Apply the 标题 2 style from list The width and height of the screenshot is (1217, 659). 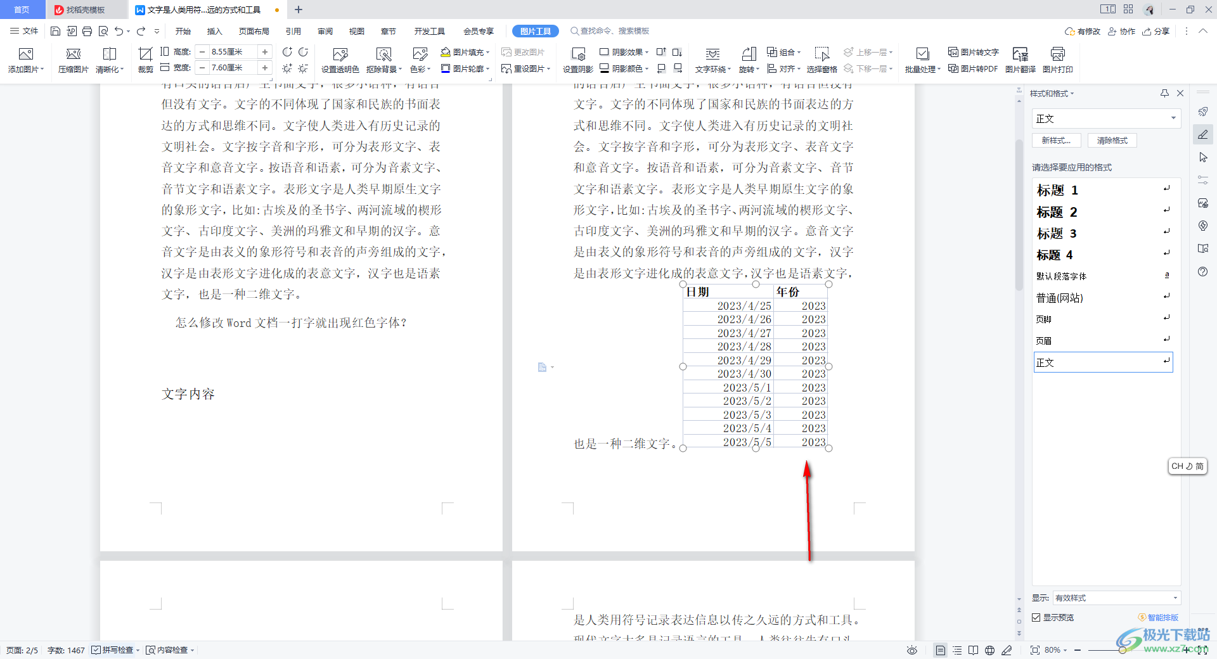pos(1103,212)
